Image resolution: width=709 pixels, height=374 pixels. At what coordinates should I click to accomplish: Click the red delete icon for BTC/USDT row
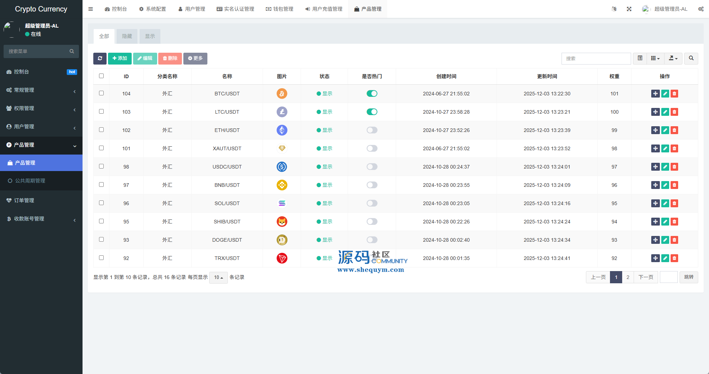674,94
